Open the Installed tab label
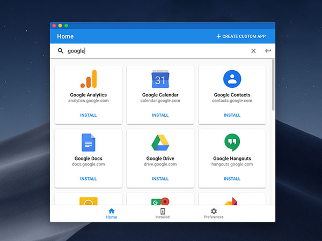The height and width of the screenshot is (241, 322). coord(163,217)
